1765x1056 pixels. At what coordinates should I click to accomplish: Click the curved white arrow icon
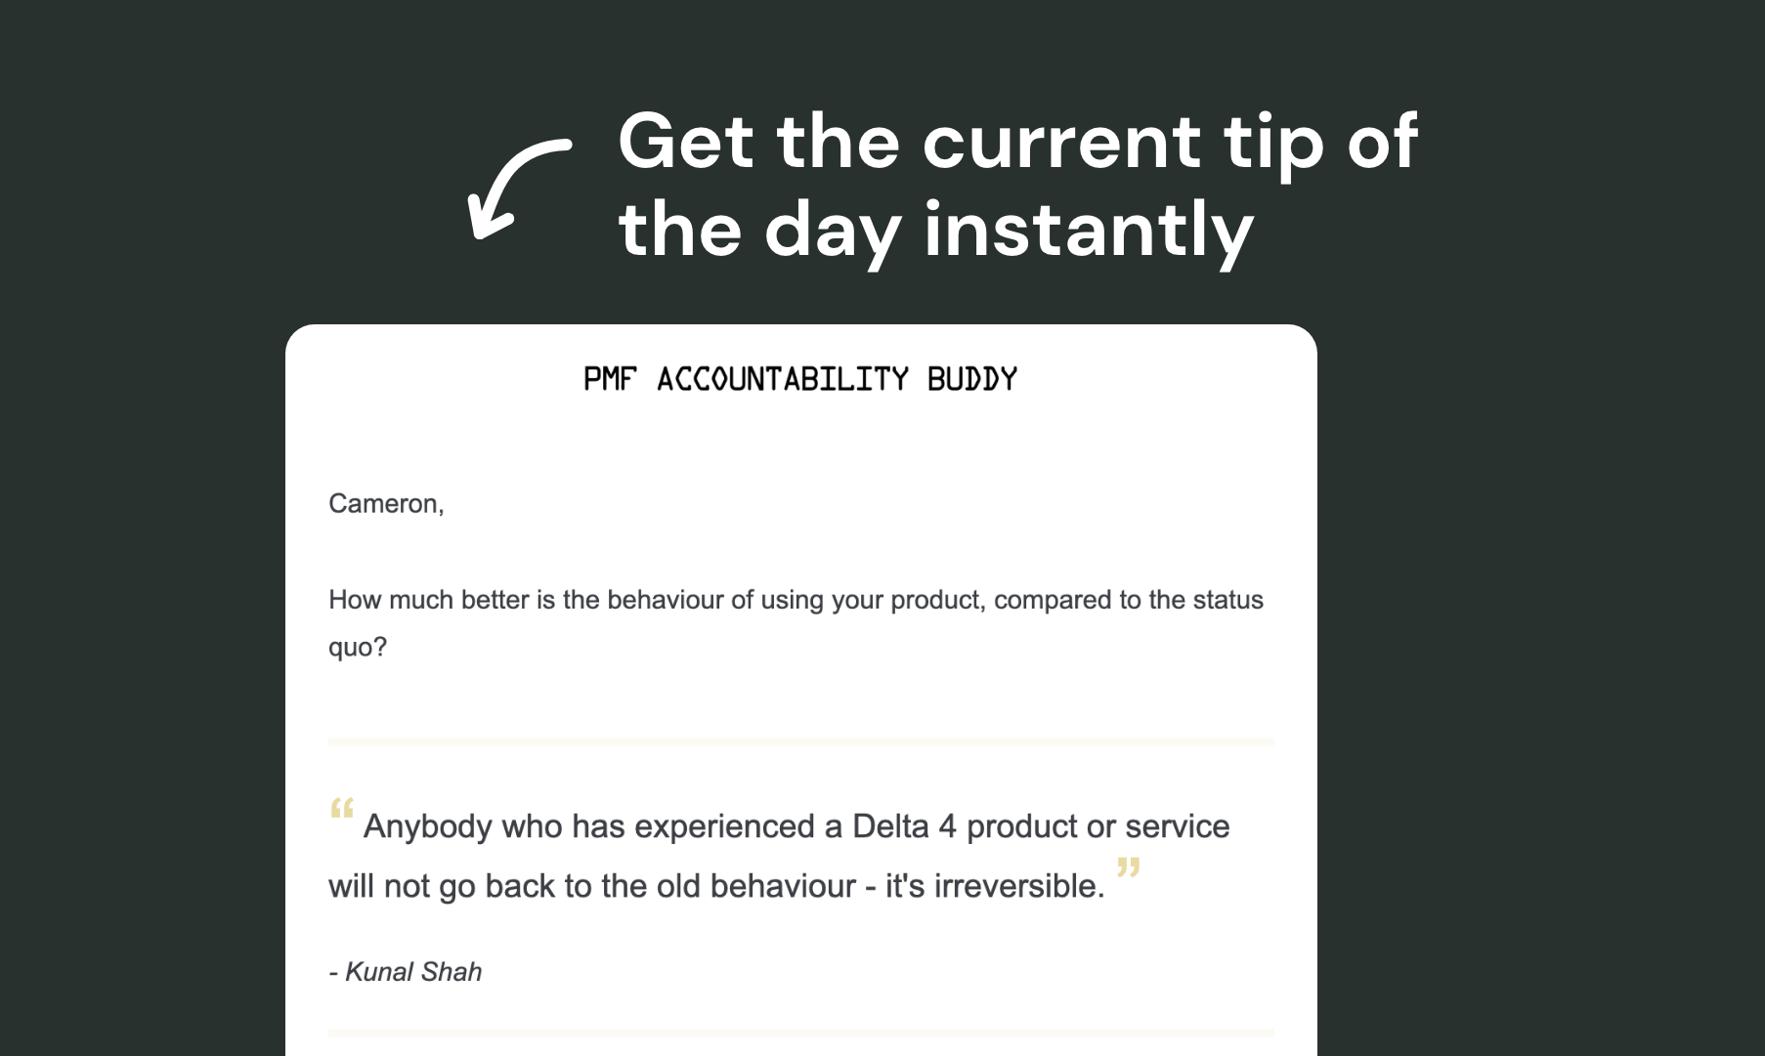tap(516, 188)
